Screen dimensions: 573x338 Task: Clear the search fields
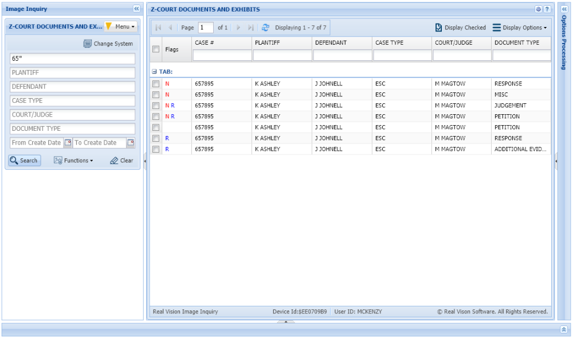pyautogui.click(x=121, y=160)
